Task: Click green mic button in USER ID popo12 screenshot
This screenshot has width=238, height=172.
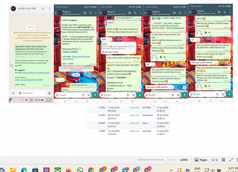Action: click(95, 95)
